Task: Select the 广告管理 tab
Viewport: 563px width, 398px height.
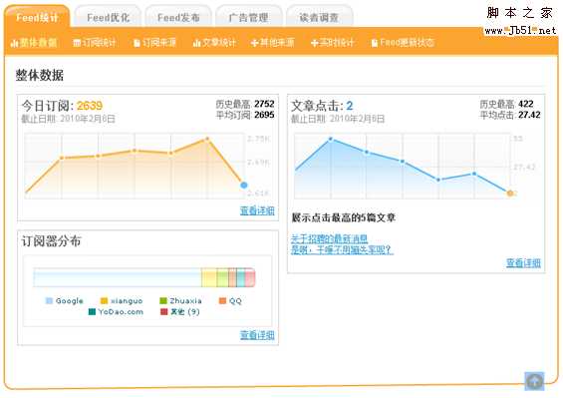Action: point(248,17)
